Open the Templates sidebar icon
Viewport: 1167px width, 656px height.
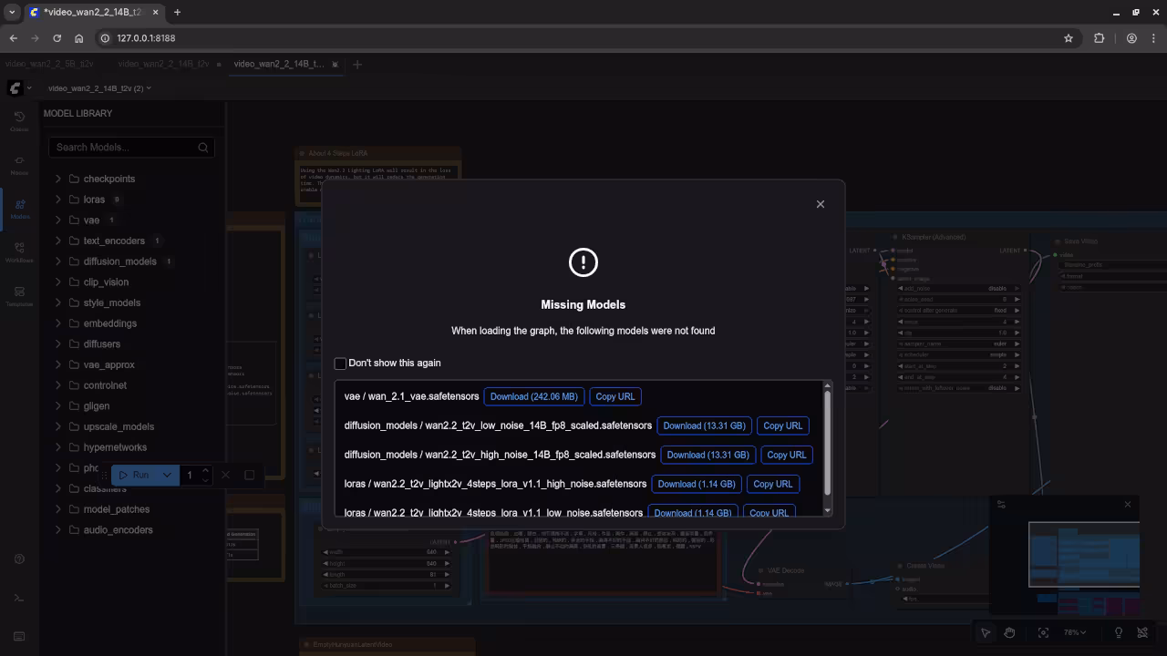(x=19, y=295)
